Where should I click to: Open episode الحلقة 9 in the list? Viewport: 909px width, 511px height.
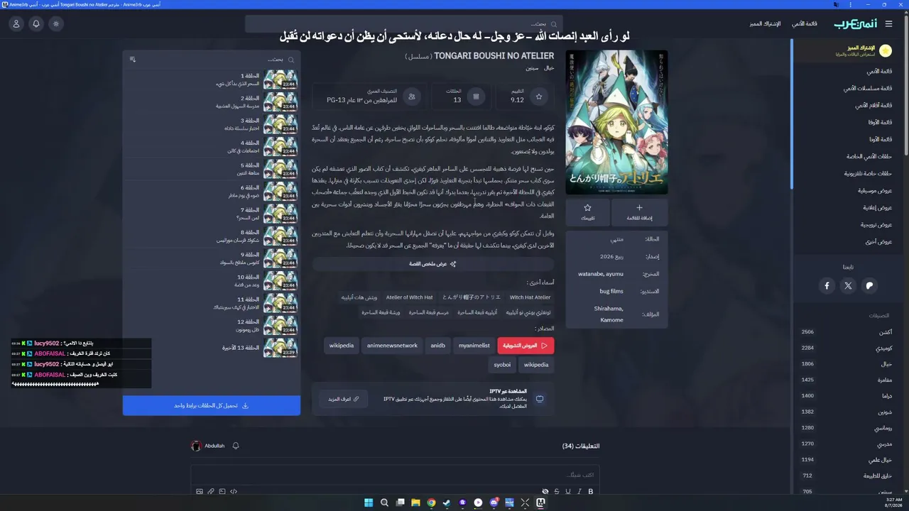pos(212,258)
